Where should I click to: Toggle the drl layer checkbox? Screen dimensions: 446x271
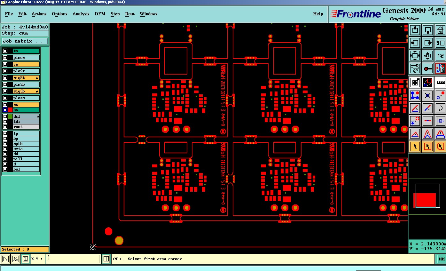coord(5,116)
